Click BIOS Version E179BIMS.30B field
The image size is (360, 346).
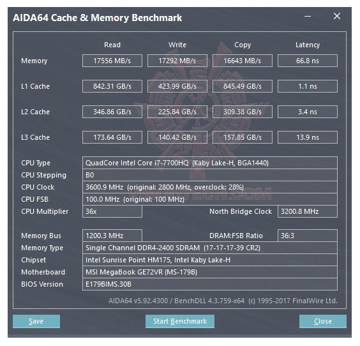click(210, 284)
